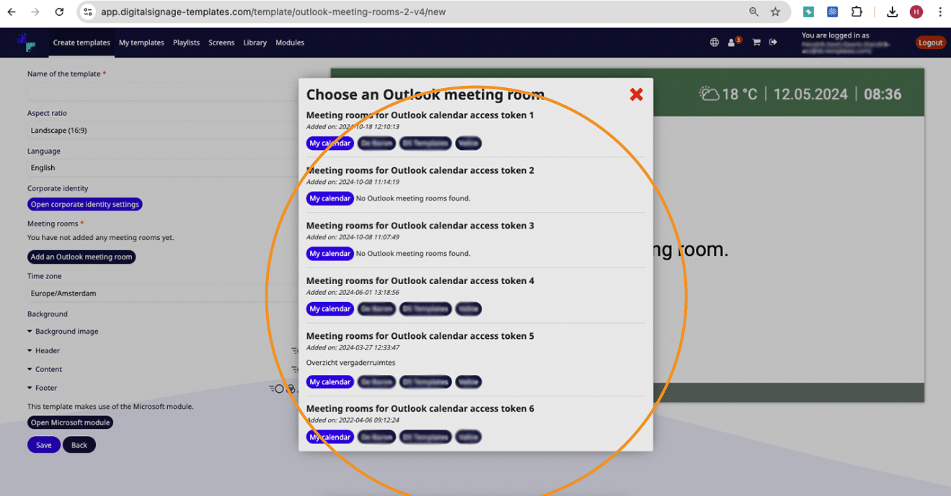Screen dimensions: 951x496
Task: Click the Back button
Action: [79, 445]
